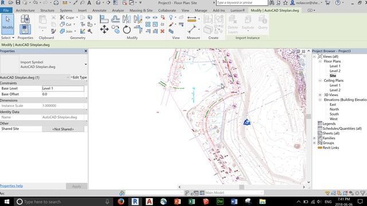The width and height of the screenshot is (367, 206).
Task: Open the North elevation view
Action: pyautogui.click(x=334, y=109)
